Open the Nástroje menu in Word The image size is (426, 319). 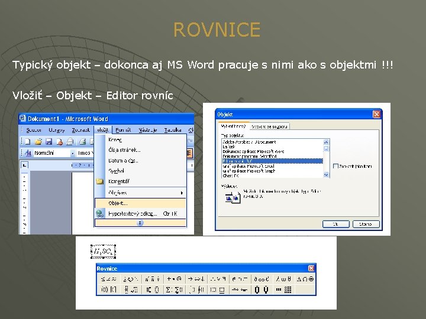click(x=148, y=130)
